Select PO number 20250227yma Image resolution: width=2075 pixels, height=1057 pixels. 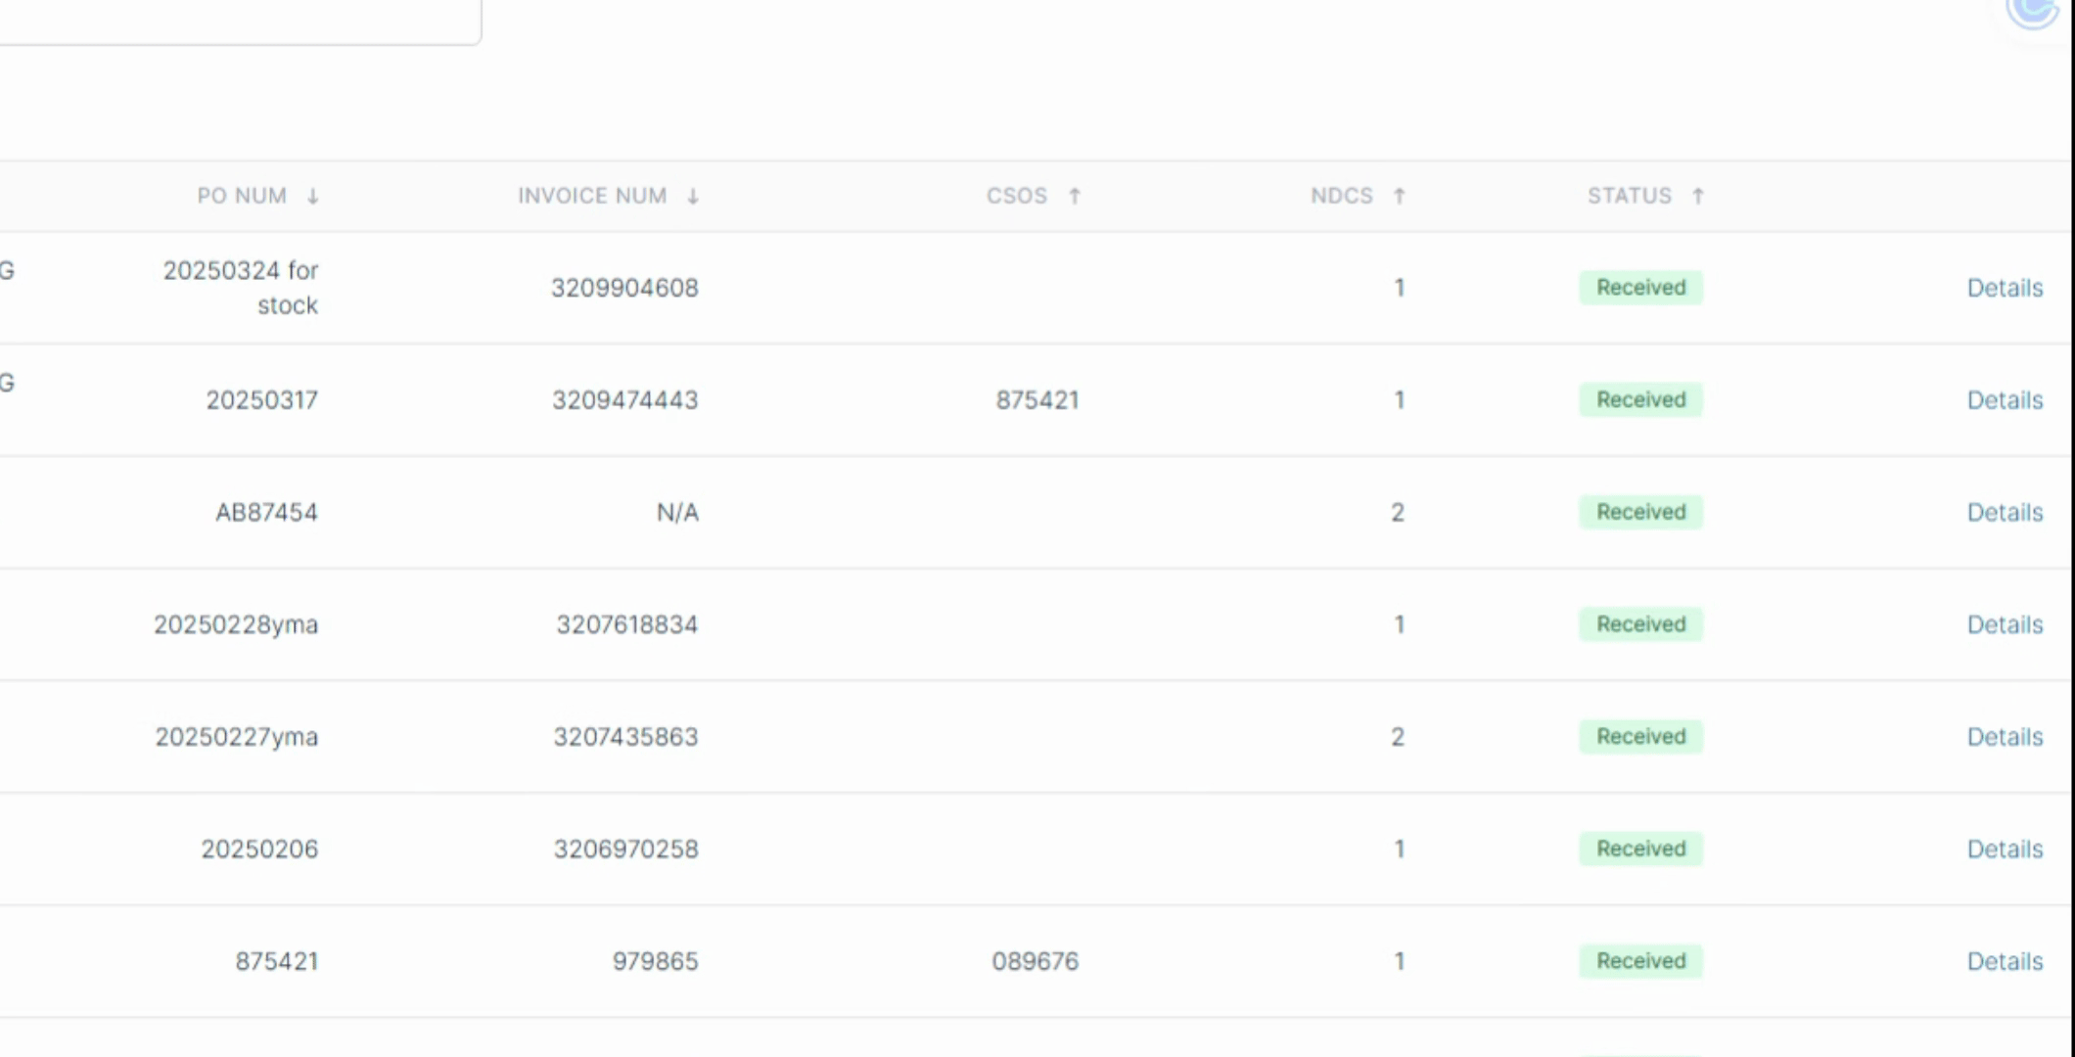[237, 737]
